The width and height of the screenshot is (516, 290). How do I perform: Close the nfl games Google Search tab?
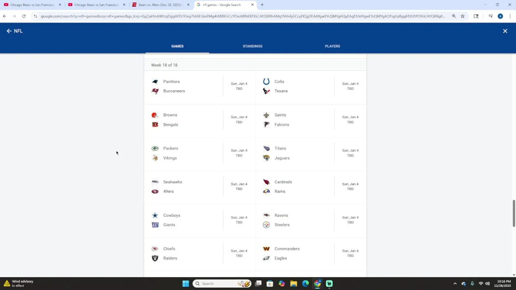click(x=252, y=5)
